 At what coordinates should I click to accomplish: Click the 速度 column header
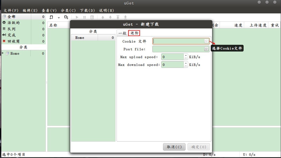click(x=238, y=25)
